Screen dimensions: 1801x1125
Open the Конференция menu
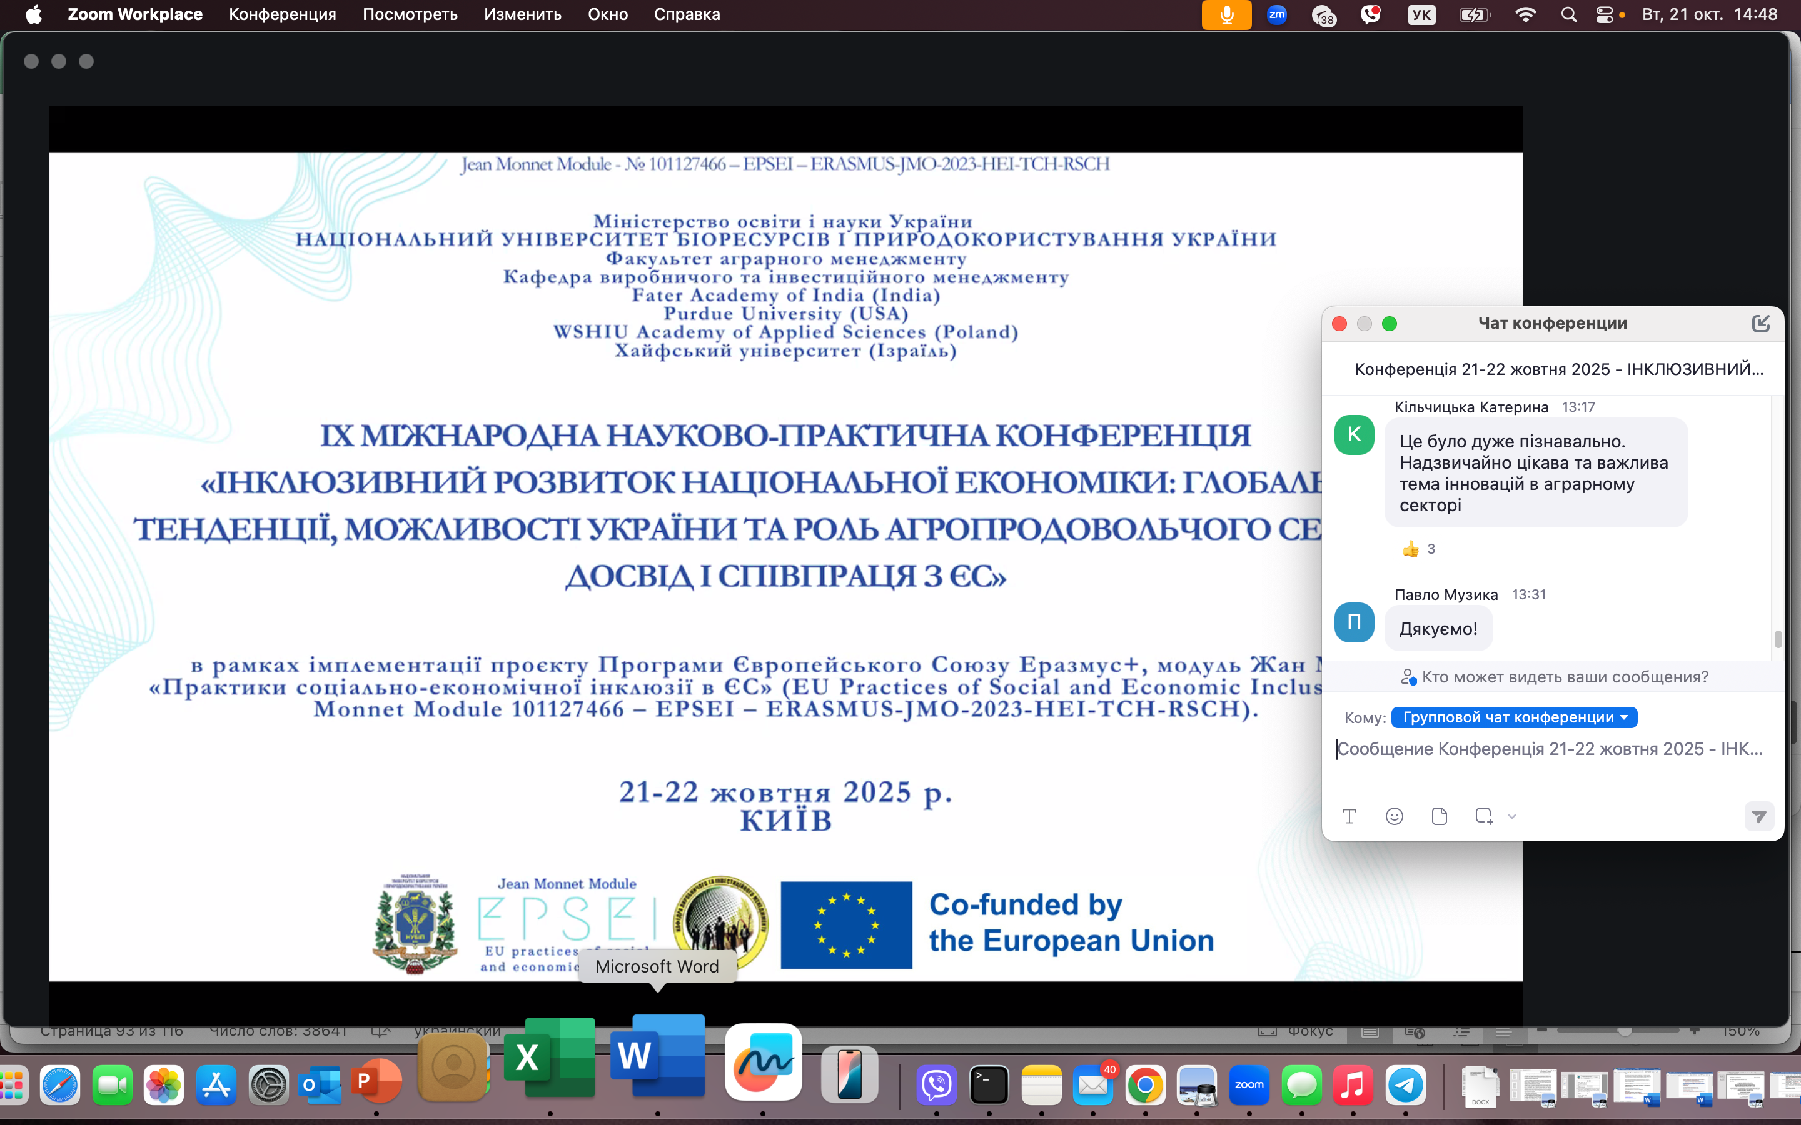(282, 15)
